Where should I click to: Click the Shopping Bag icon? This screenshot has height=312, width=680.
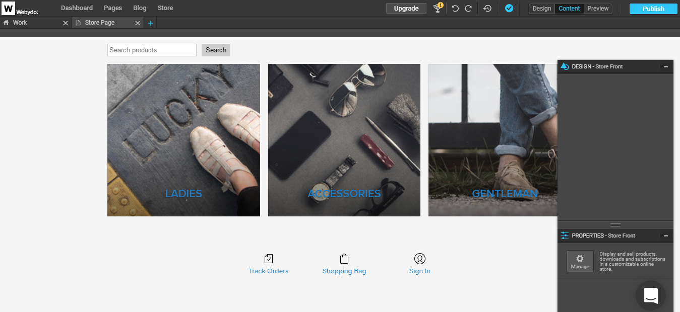pos(344,259)
